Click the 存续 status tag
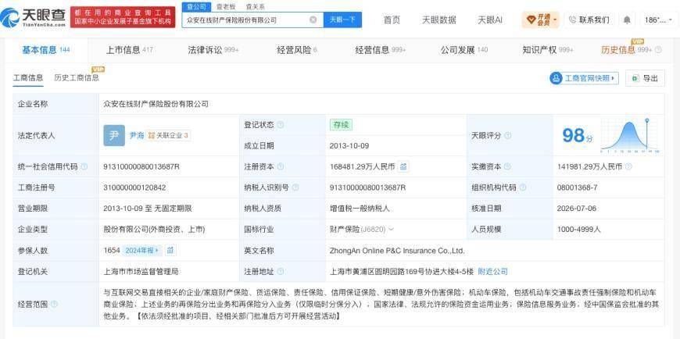The image size is (680, 339). 341,125
